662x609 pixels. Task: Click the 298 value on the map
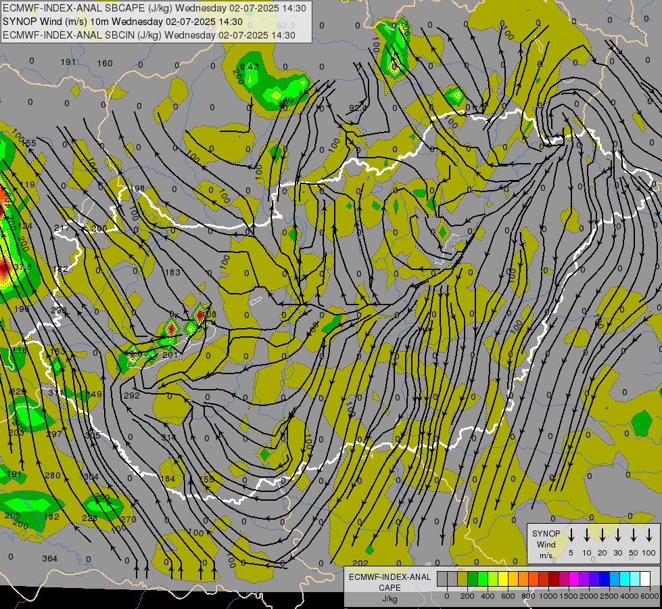click(59, 310)
